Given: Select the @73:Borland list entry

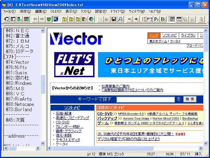Looking at the screenshot, I should (x=19, y=109).
